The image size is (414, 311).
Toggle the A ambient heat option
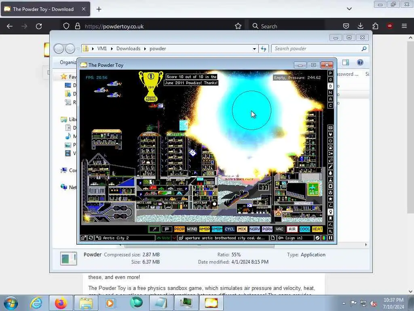tap(330, 99)
